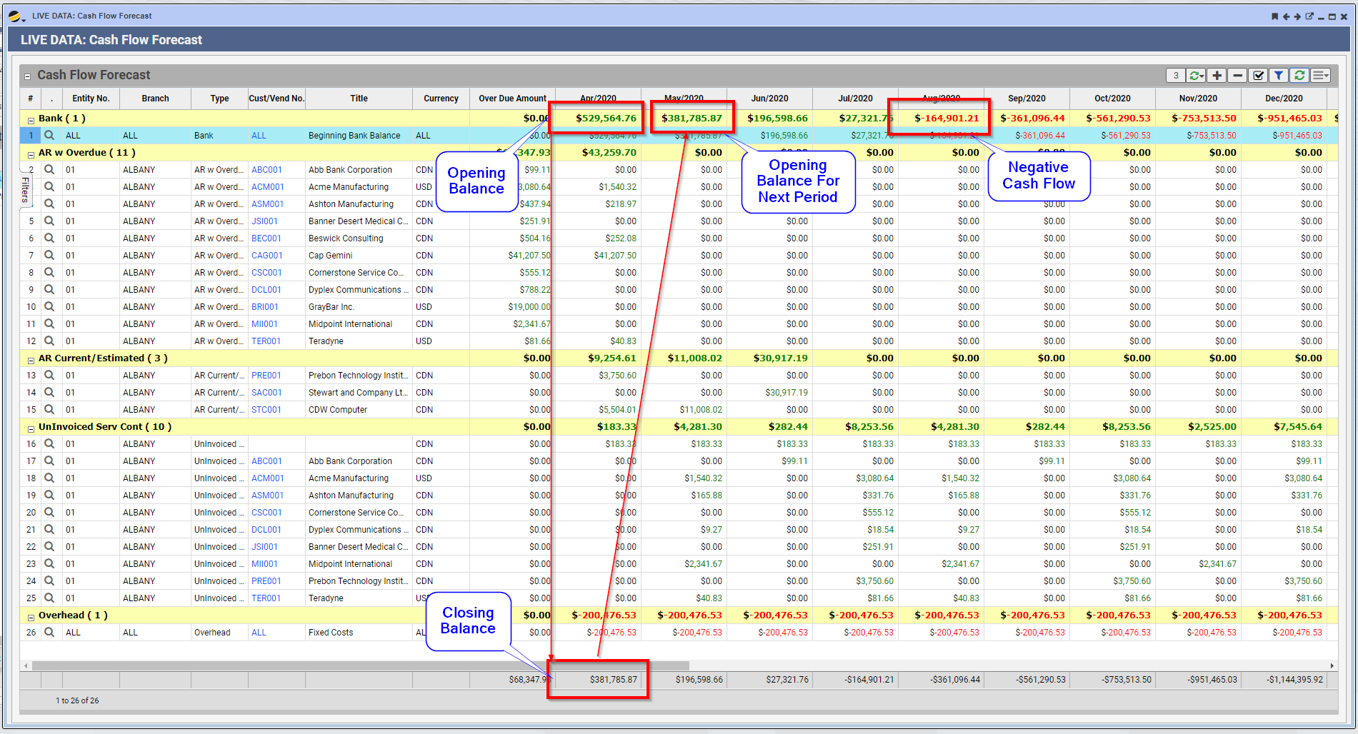Viewport: 1358px width, 734px height.
Task: Collapse the Overhead ( 1 ) group
Action: [x=31, y=617]
